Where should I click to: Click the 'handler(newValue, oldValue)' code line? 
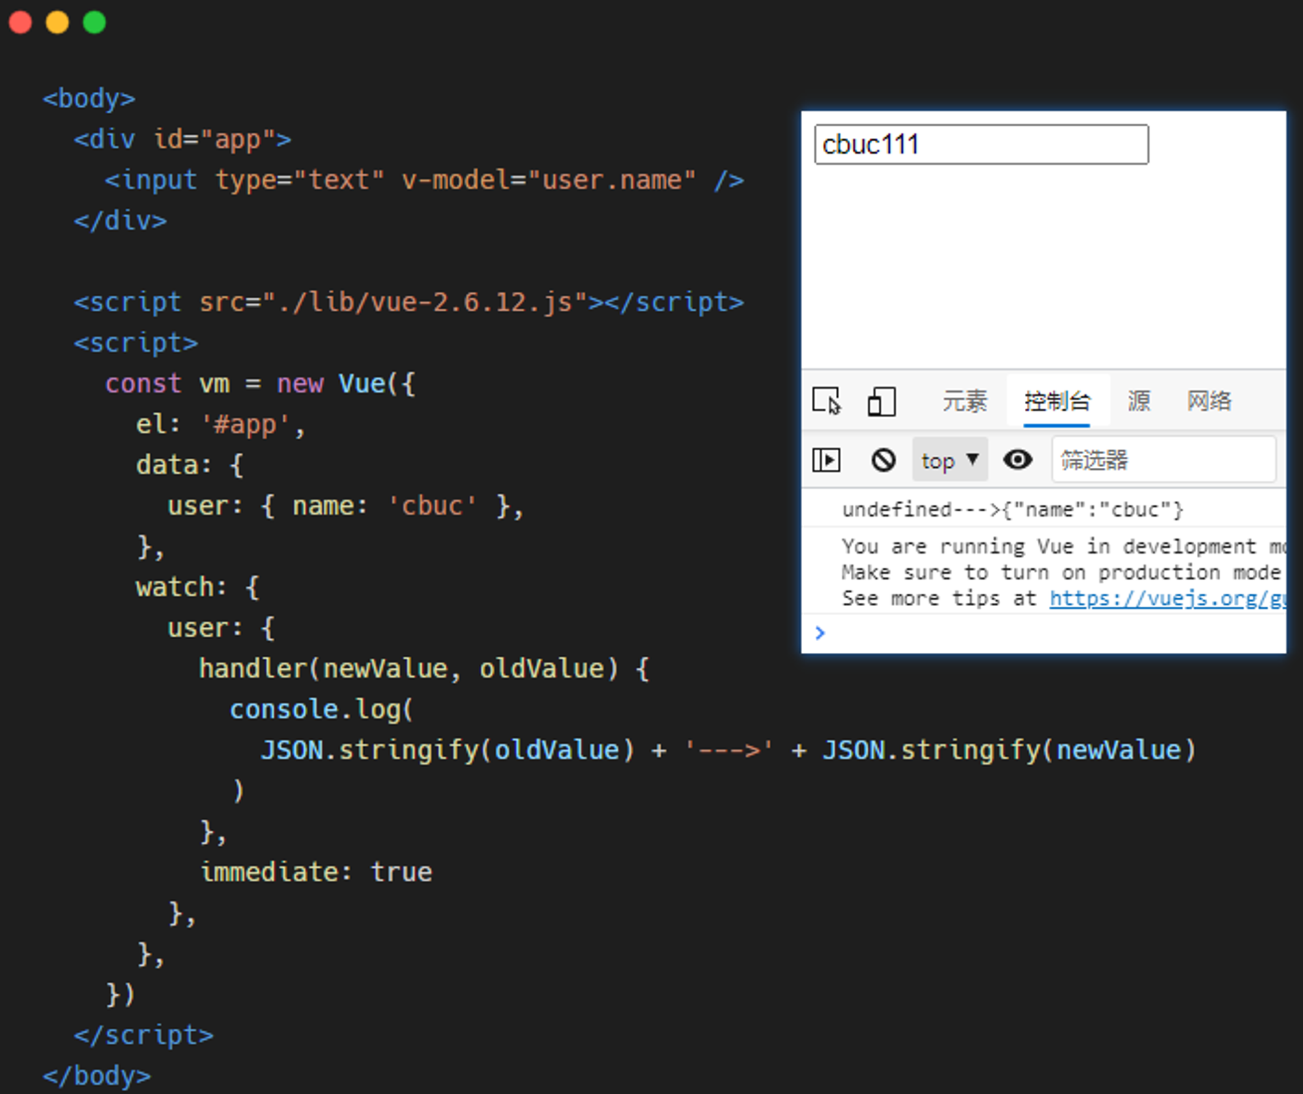[x=424, y=669]
